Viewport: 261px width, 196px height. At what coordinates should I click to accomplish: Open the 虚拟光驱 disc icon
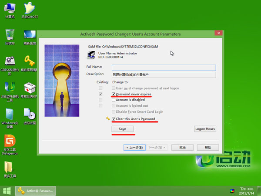30,116
